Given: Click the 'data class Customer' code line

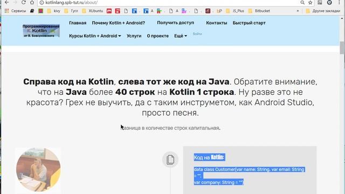Looking at the screenshot, I should (249, 169).
